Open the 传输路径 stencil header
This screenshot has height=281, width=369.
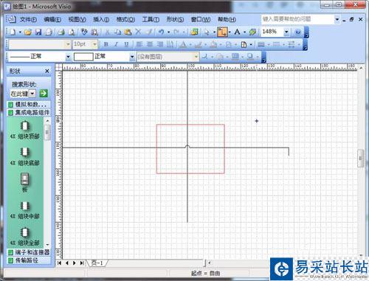[29, 260]
